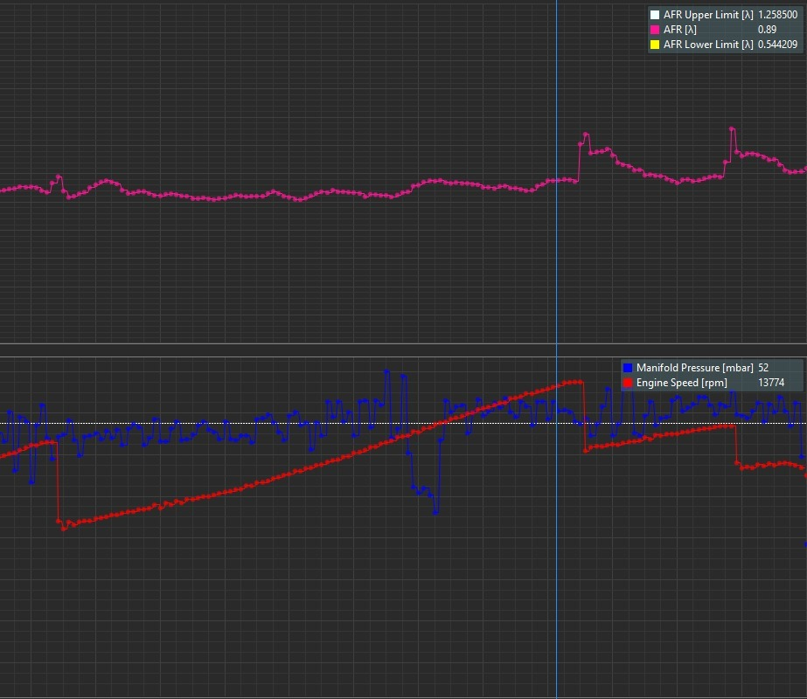
Task: Click the red Engine Speed legend swatch
Action: click(627, 383)
